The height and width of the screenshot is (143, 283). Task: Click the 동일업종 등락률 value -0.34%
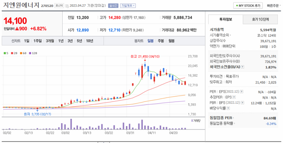(271, 124)
